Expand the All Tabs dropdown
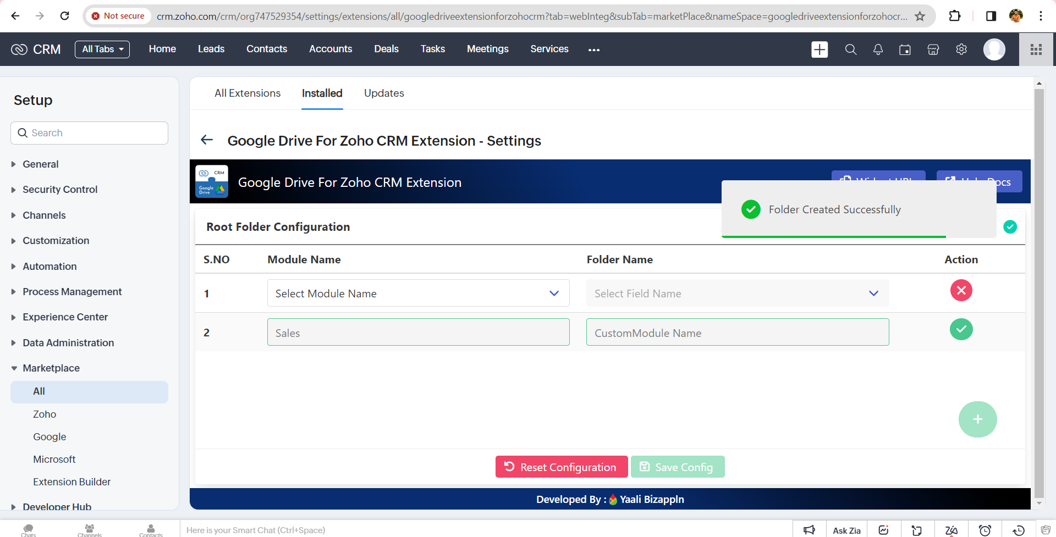 pos(102,49)
